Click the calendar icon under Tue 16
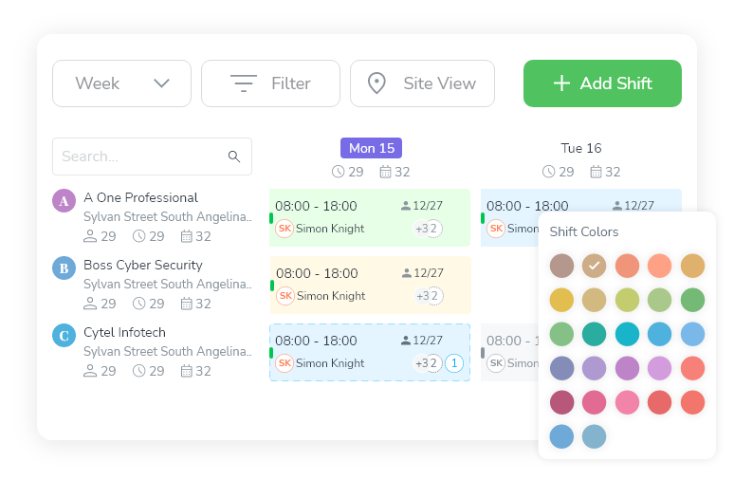Screen dimensions: 734x480 (597, 172)
